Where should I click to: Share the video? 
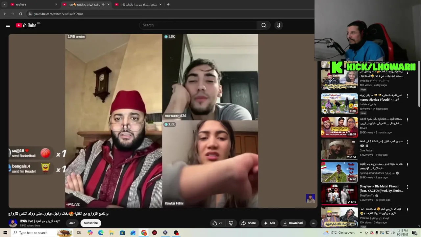click(248, 223)
